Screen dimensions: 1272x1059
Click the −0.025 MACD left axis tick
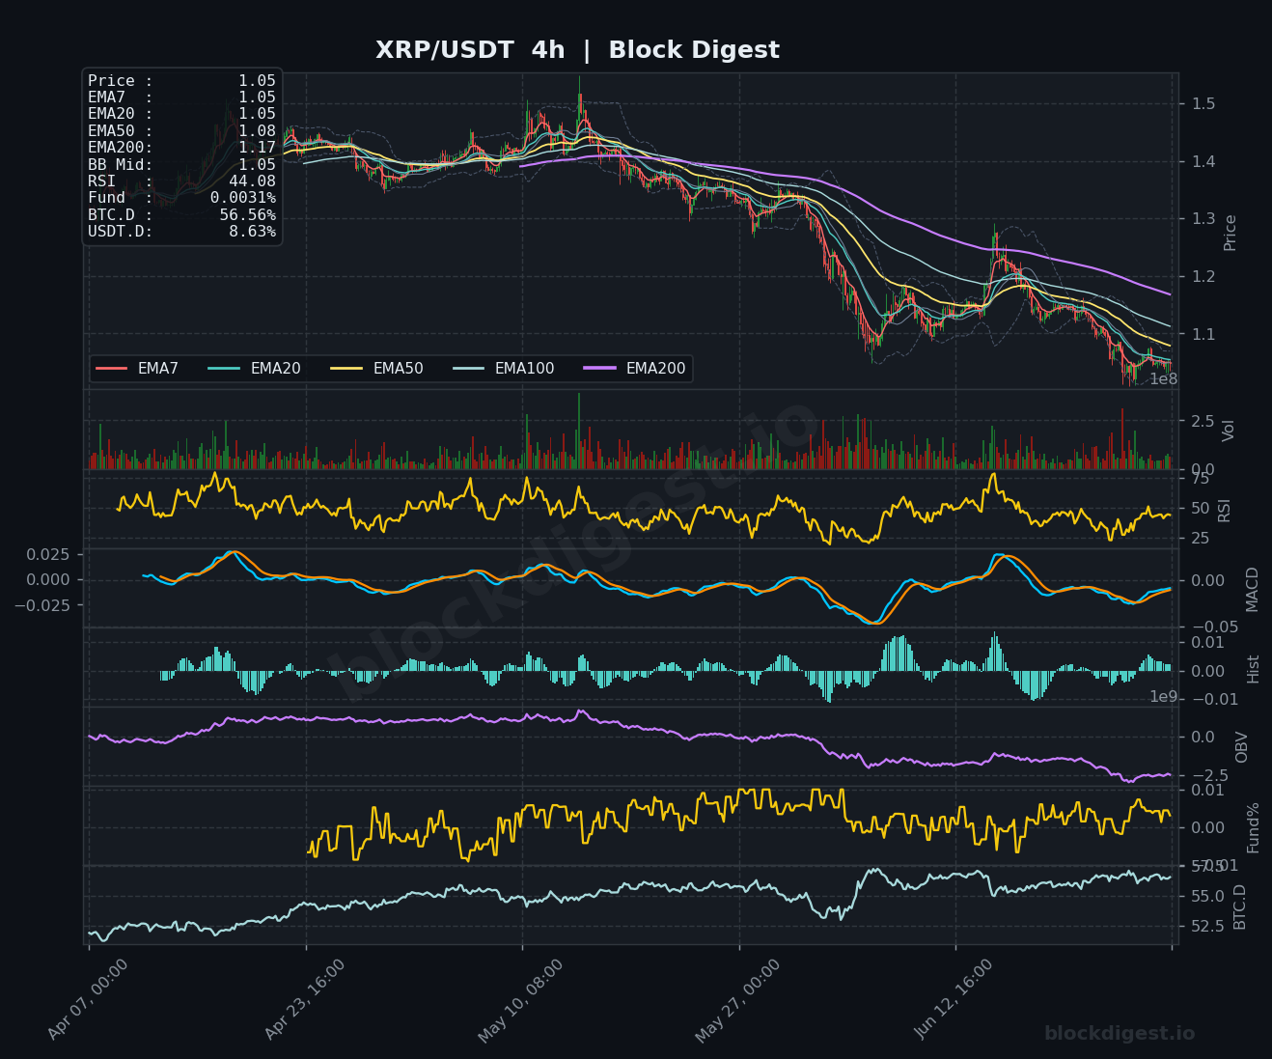[41, 605]
